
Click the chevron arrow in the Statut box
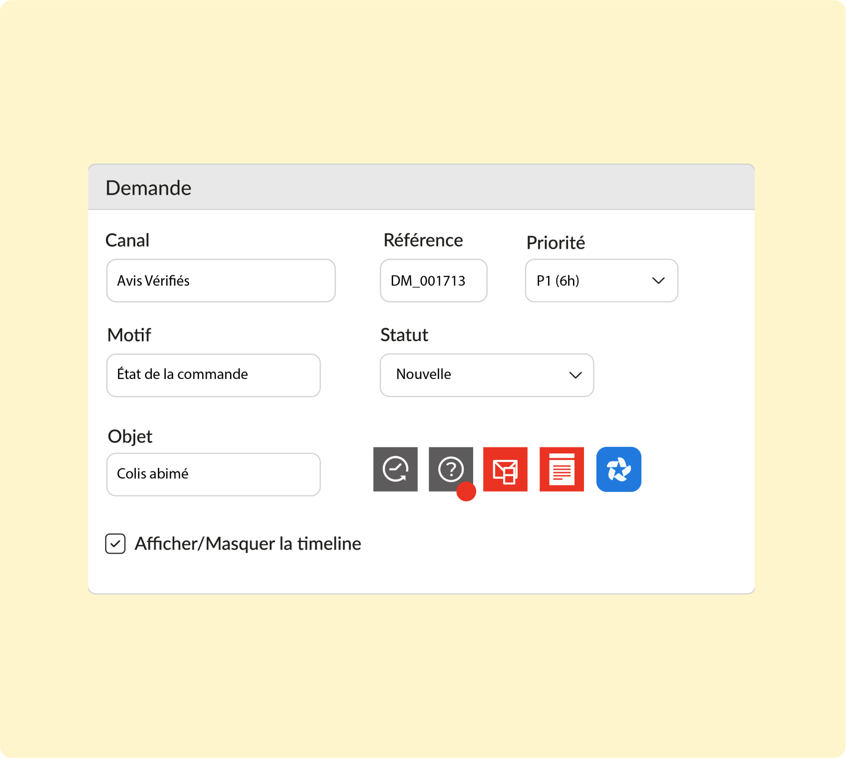[575, 375]
